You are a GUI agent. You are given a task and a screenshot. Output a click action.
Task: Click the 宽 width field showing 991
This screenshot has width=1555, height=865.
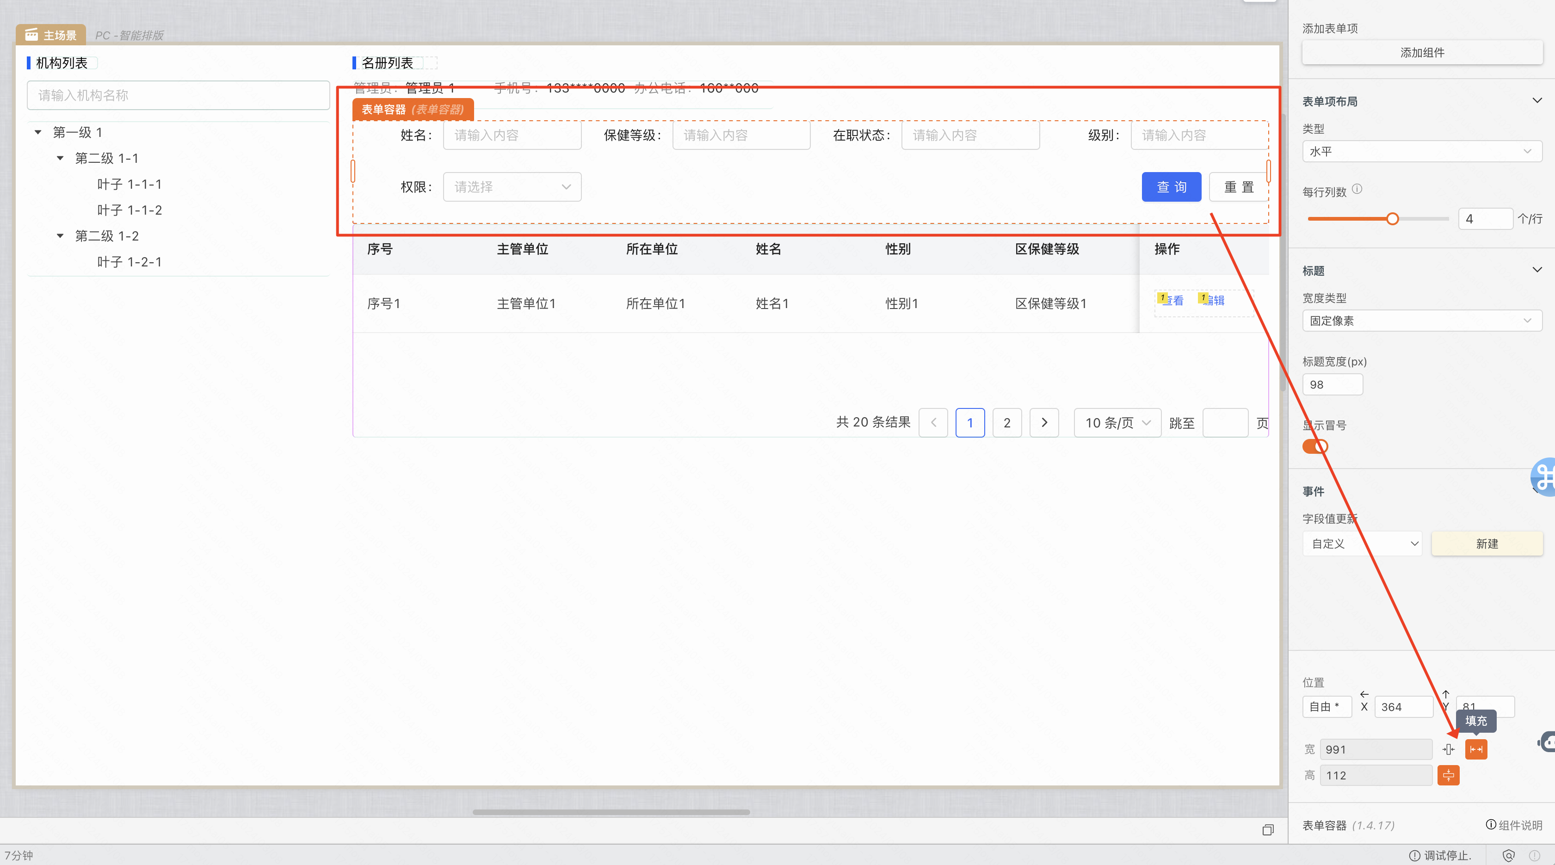1376,749
